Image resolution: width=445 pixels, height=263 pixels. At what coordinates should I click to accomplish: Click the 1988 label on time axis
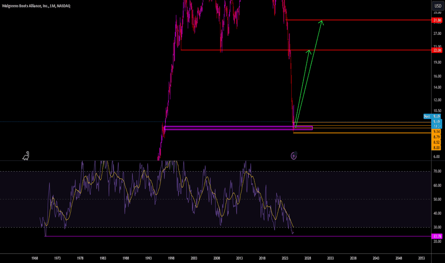[126, 258]
